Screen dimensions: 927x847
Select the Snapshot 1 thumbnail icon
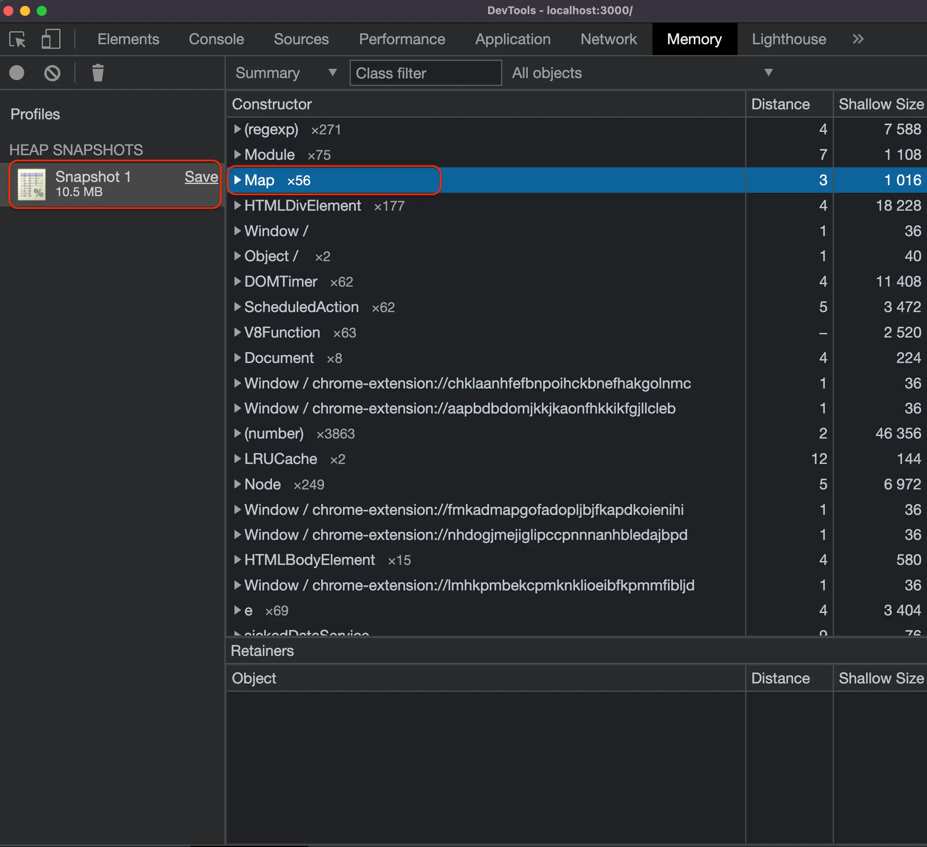coord(31,184)
